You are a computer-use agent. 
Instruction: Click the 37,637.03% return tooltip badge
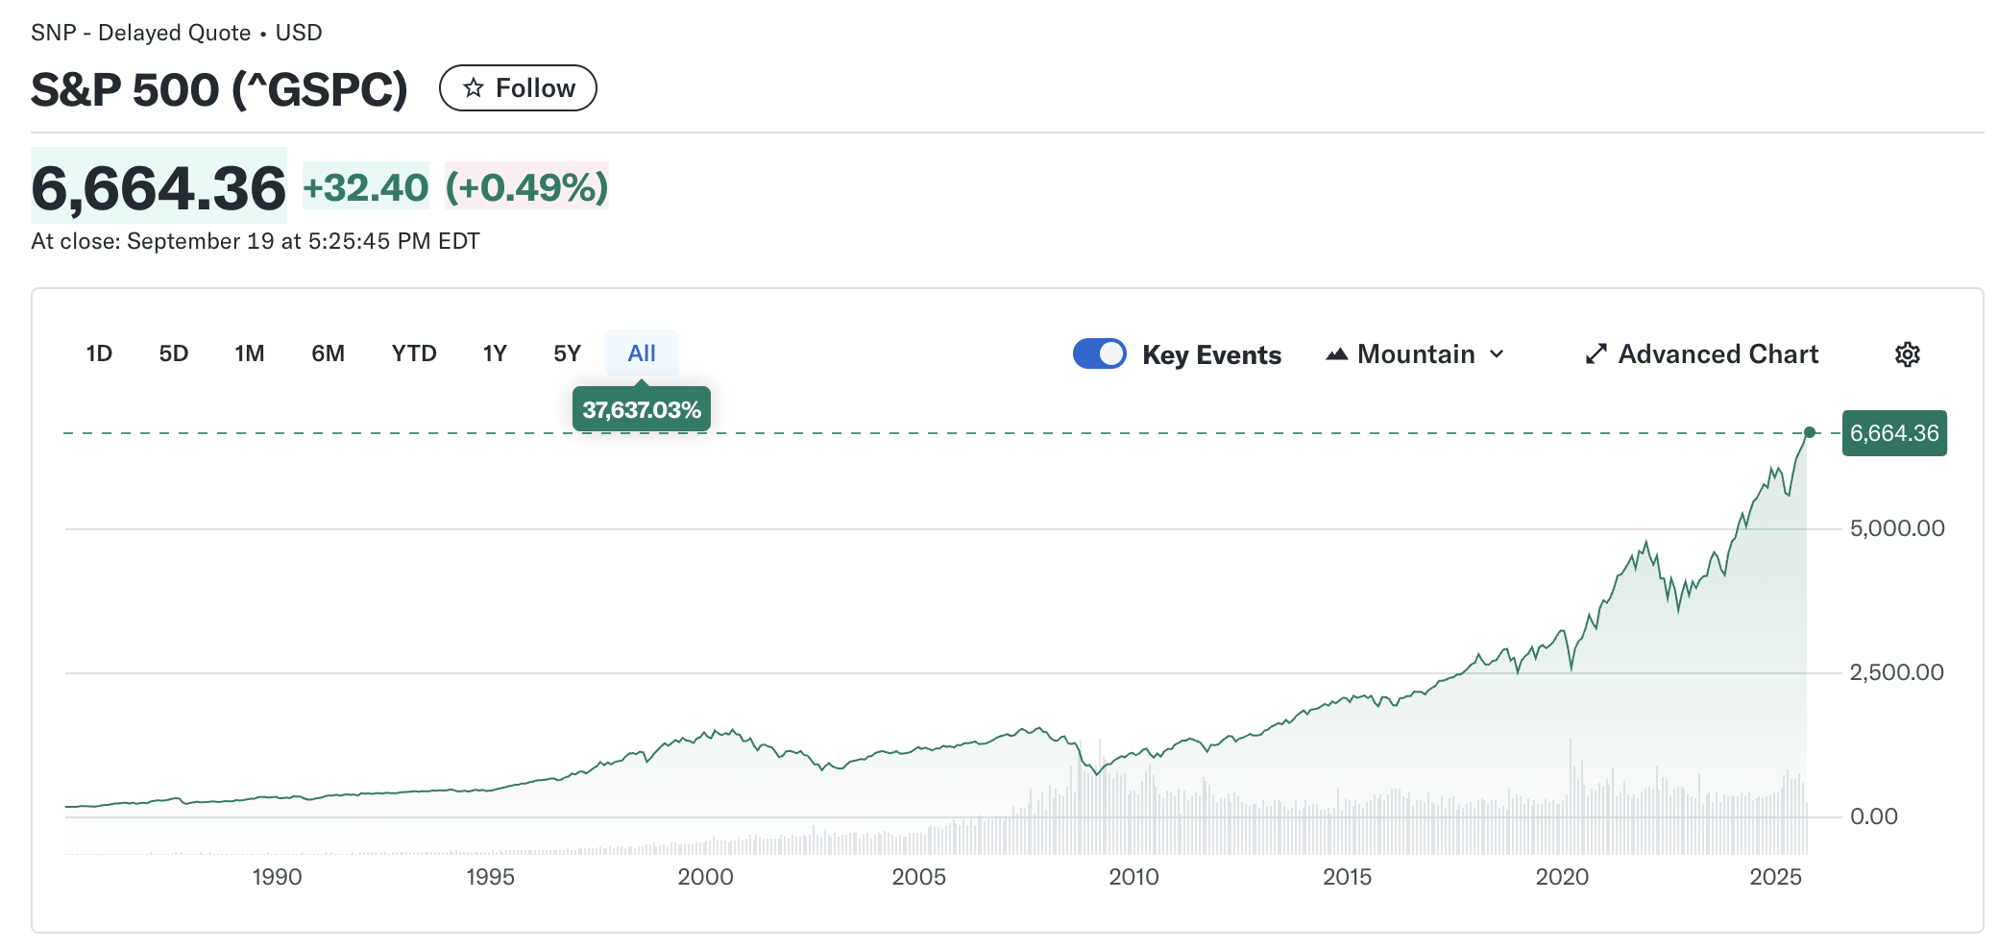641,410
